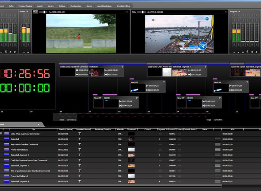261x191 pixels.
Task: Click T transition icon in Basketball, Segment 4 row
Action: 80,181
